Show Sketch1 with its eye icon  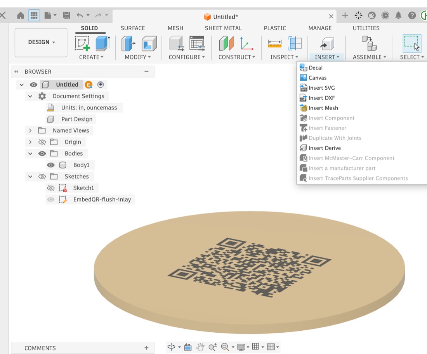coord(50,188)
